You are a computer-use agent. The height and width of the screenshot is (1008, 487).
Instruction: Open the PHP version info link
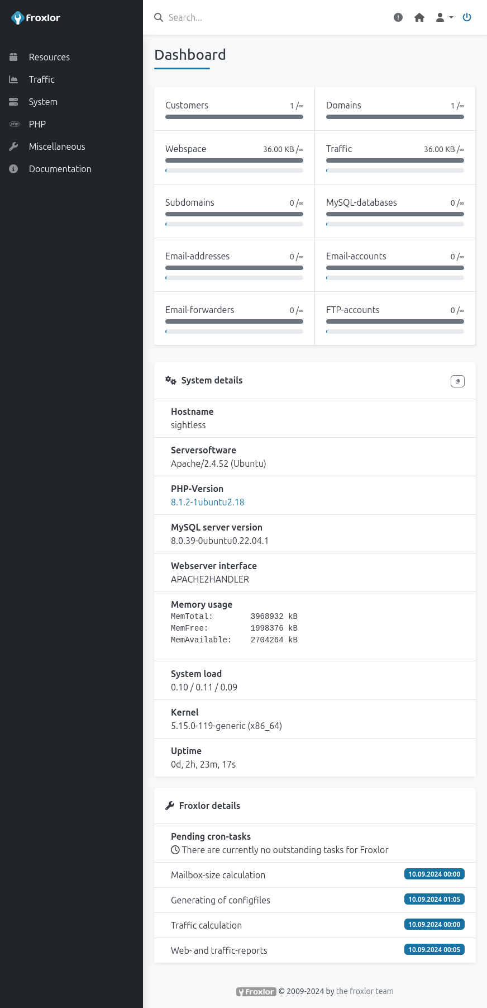(208, 502)
